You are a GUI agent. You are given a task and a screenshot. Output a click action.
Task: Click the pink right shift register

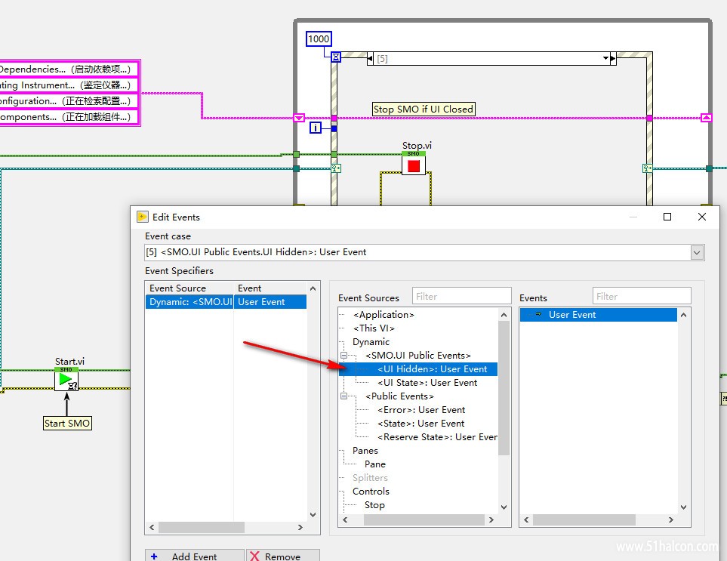[x=706, y=118]
